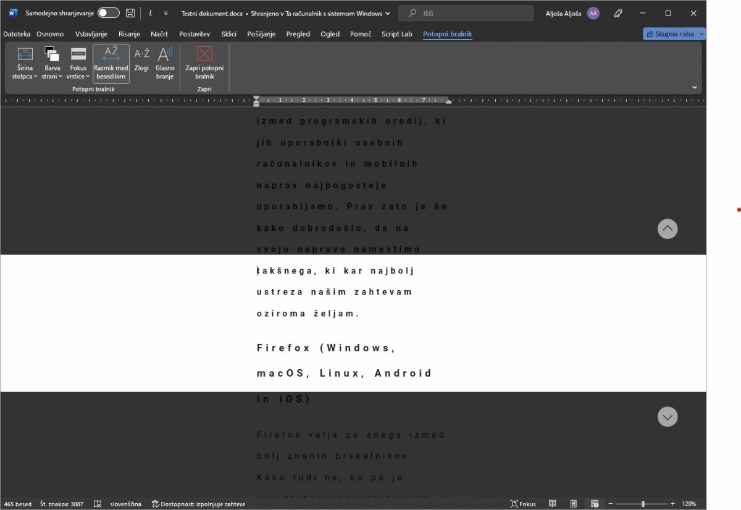Click the heading text 'Firefox (Windows,'
Image resolution: width=741 pixels, height=510 pixels.
click(x=326, y=348)
